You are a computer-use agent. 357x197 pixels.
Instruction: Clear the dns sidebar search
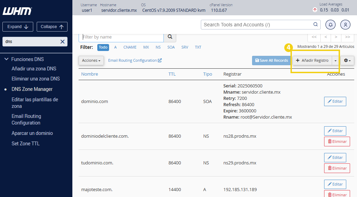(x=62, y=42)
